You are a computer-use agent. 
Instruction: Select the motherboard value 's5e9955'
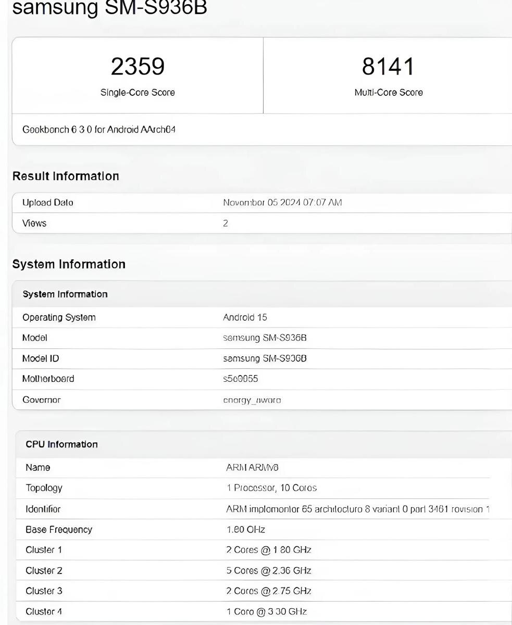(x=241, y=379)
